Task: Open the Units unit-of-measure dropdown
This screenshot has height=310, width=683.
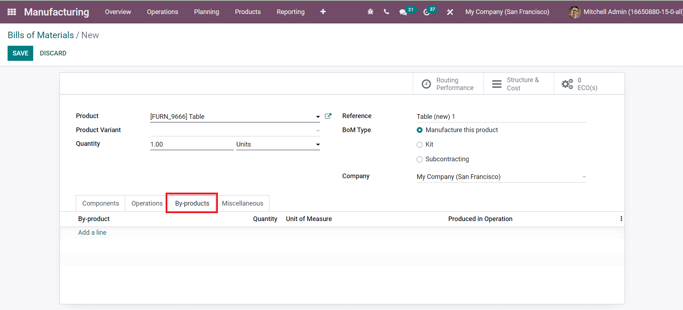Action: [x=278, y=144]
